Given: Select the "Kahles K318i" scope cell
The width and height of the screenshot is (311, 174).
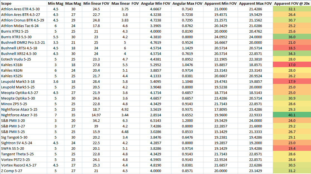Looking at the screenshot, I should pyautogui.click(x=23, y=65).
